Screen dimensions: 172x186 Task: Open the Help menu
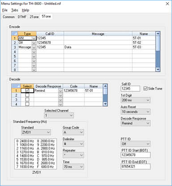click(26, 10)
